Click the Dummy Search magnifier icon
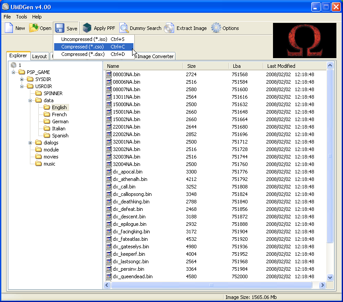The height and width of the screenshot is (302, 343). [x=124, y=28]
